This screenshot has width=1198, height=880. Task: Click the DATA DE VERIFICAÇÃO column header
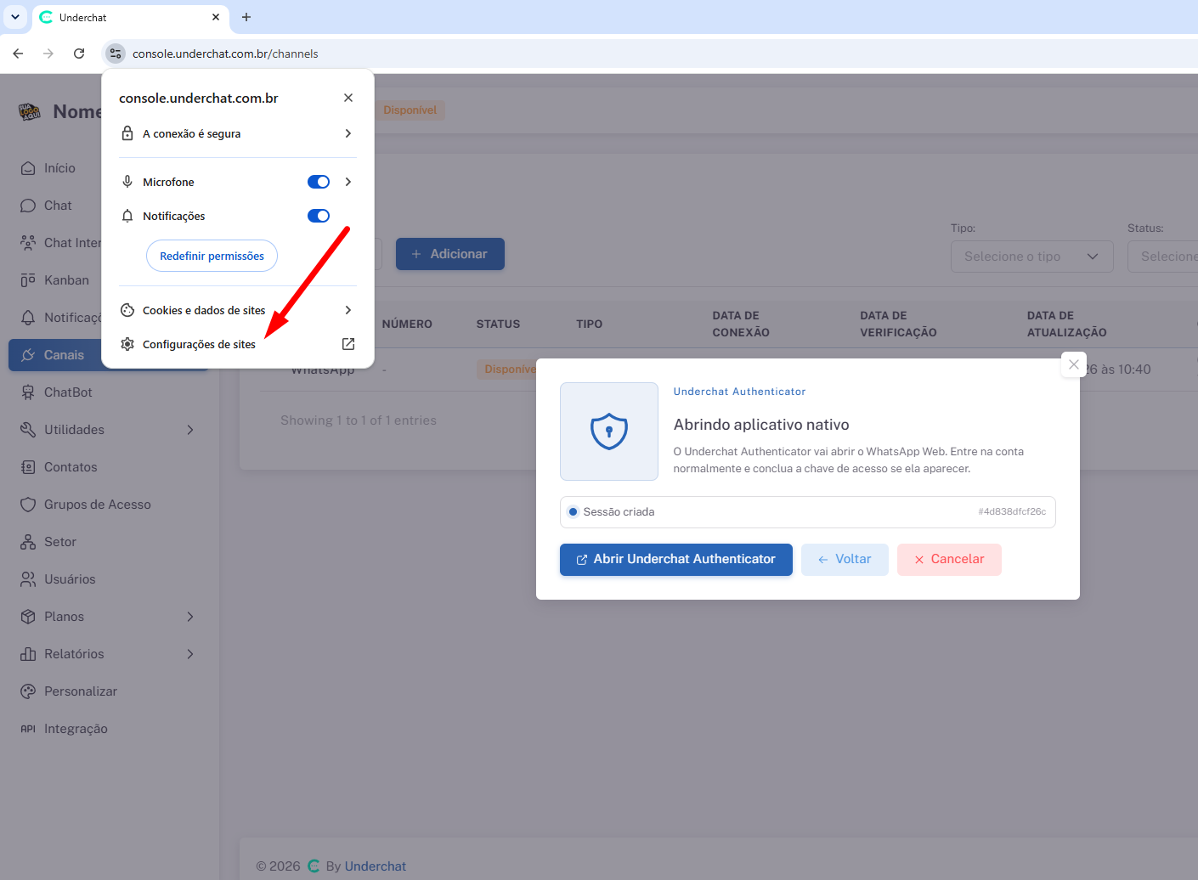tap(898, 324)
